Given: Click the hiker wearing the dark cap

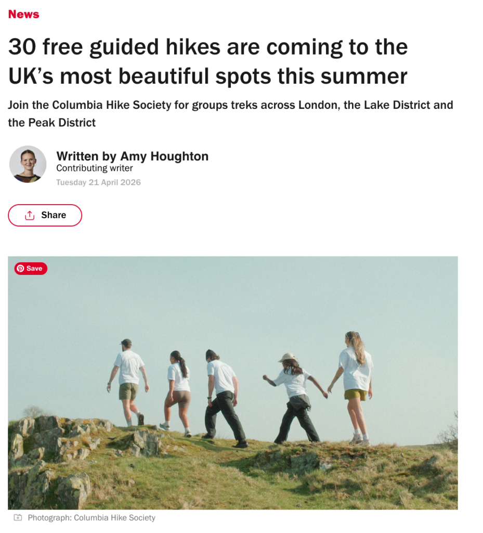Looking at the screenshot, I should (128, 382).
